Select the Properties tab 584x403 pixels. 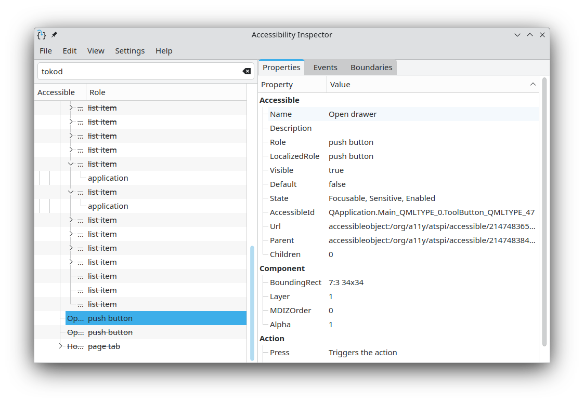click(x=281, y=68)
